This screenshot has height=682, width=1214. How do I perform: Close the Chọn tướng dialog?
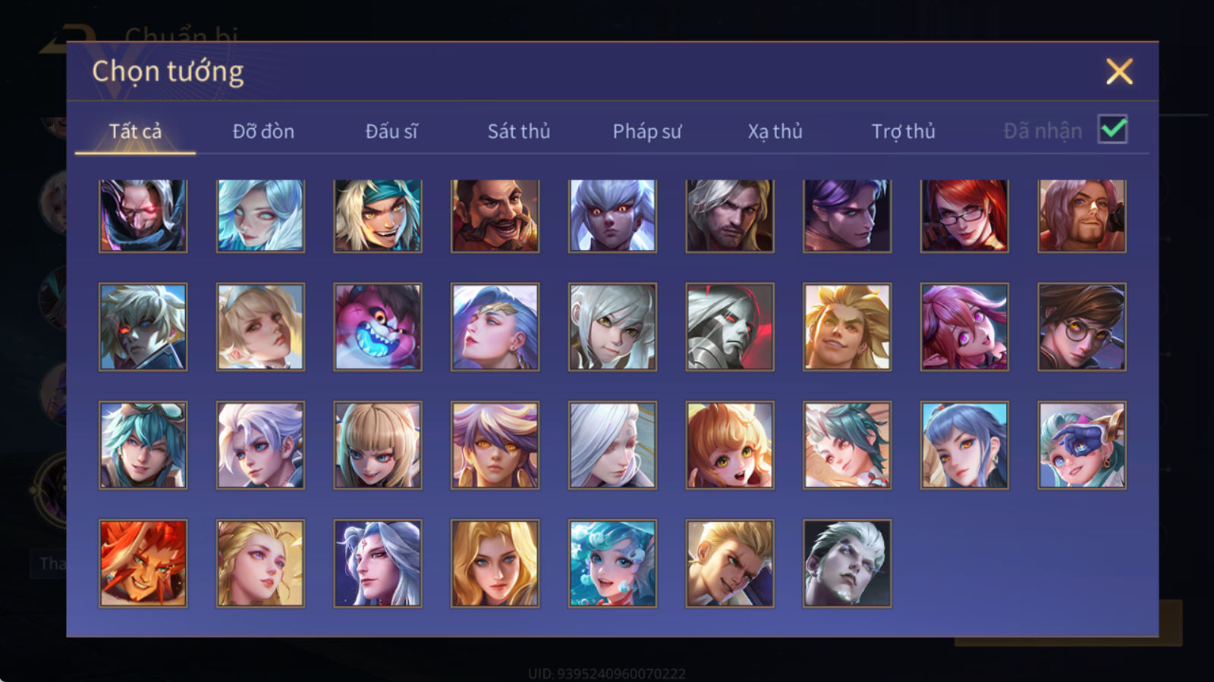(x=1119, y=72)
